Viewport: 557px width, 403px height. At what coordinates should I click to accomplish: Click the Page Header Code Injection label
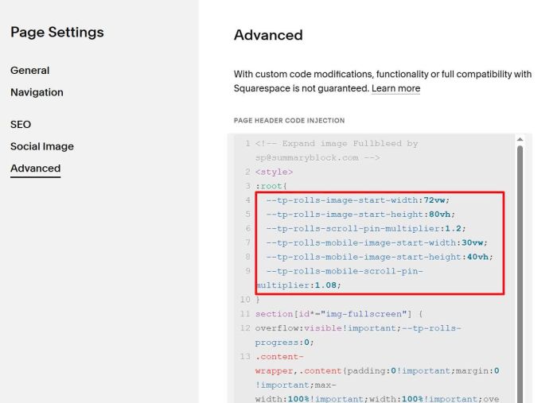pos(289,121)
